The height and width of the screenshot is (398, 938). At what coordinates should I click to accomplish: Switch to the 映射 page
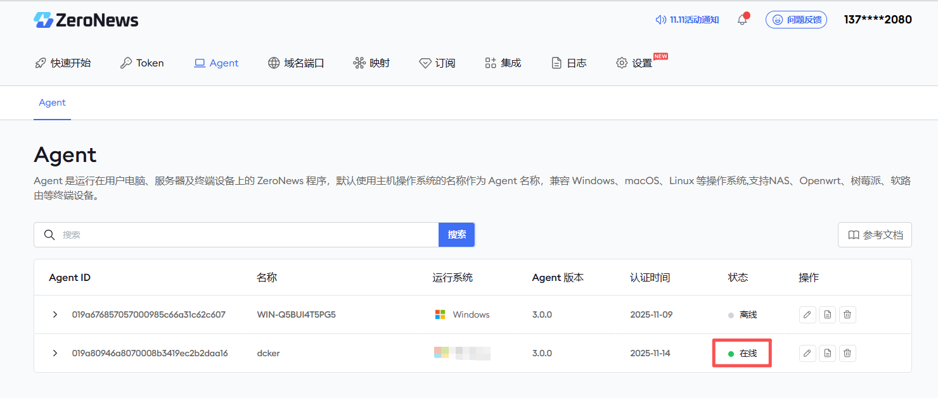point(371,63)
